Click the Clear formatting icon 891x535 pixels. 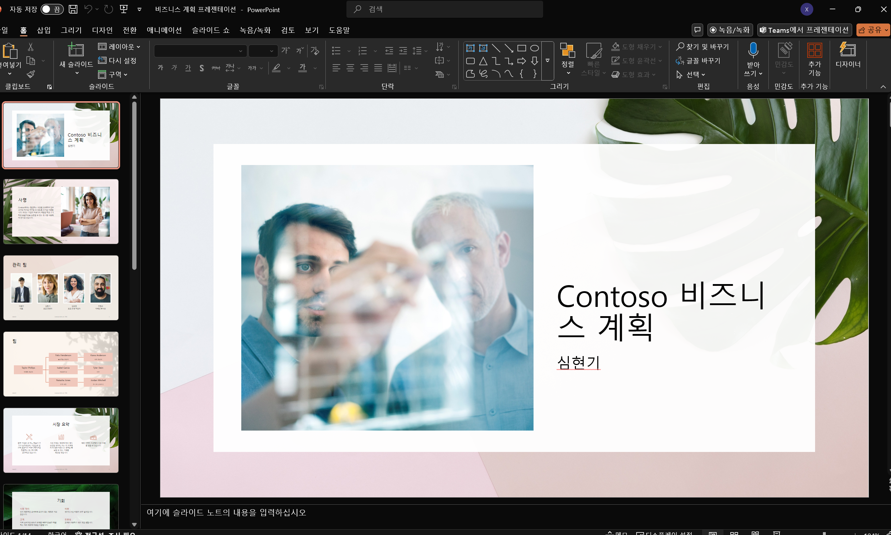(315, 51)
